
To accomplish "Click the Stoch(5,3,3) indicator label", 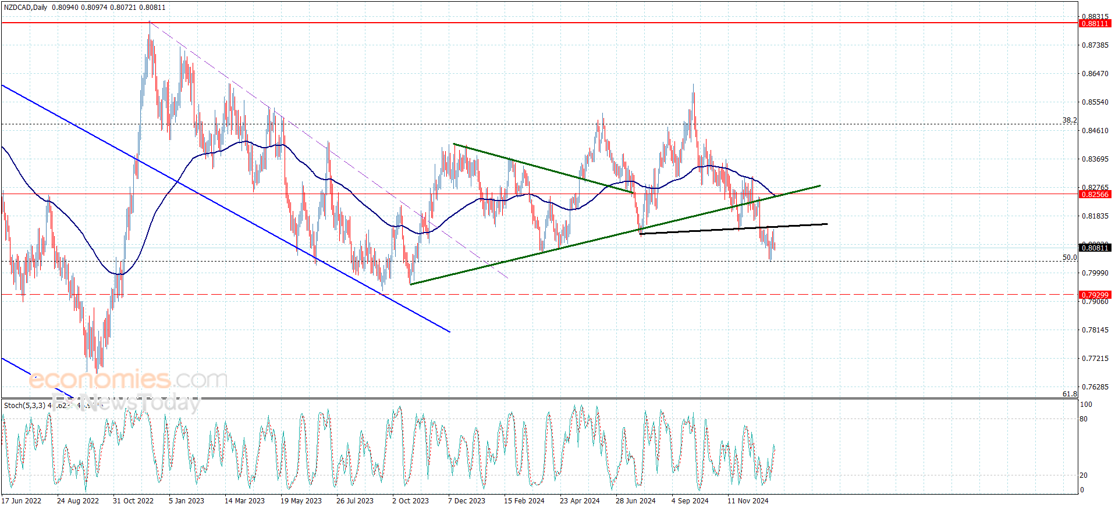I will (24, 405).
